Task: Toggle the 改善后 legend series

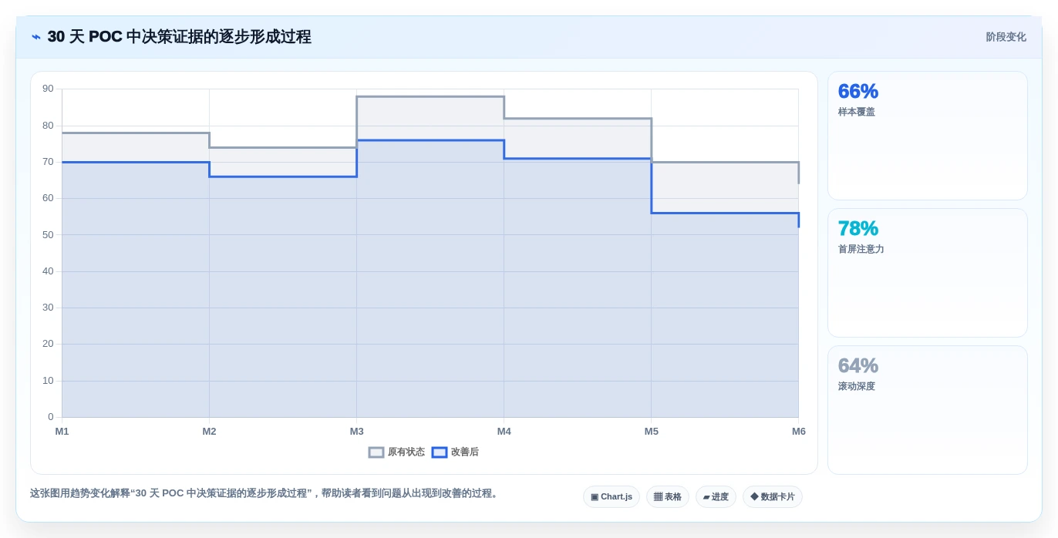Action: [455, 452]
